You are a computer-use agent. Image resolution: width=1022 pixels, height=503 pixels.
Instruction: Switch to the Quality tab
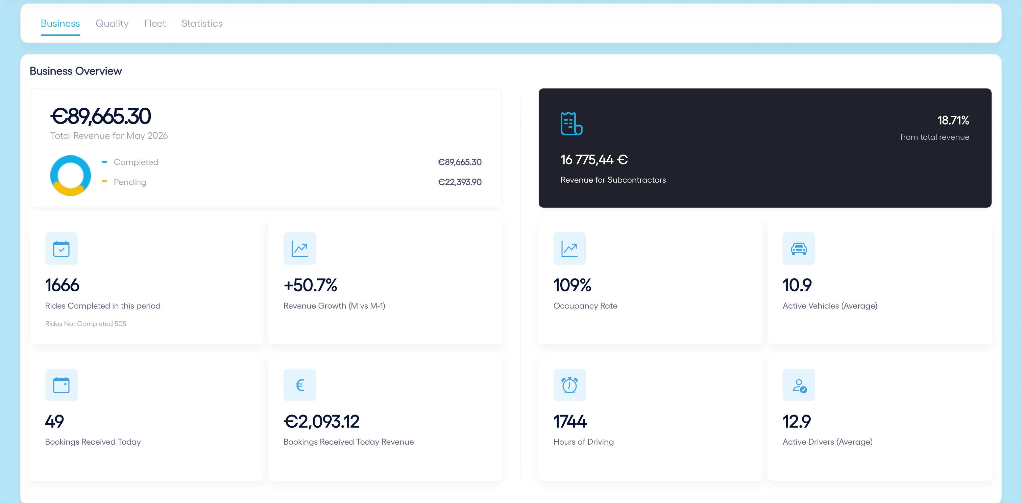pos(112,23)
